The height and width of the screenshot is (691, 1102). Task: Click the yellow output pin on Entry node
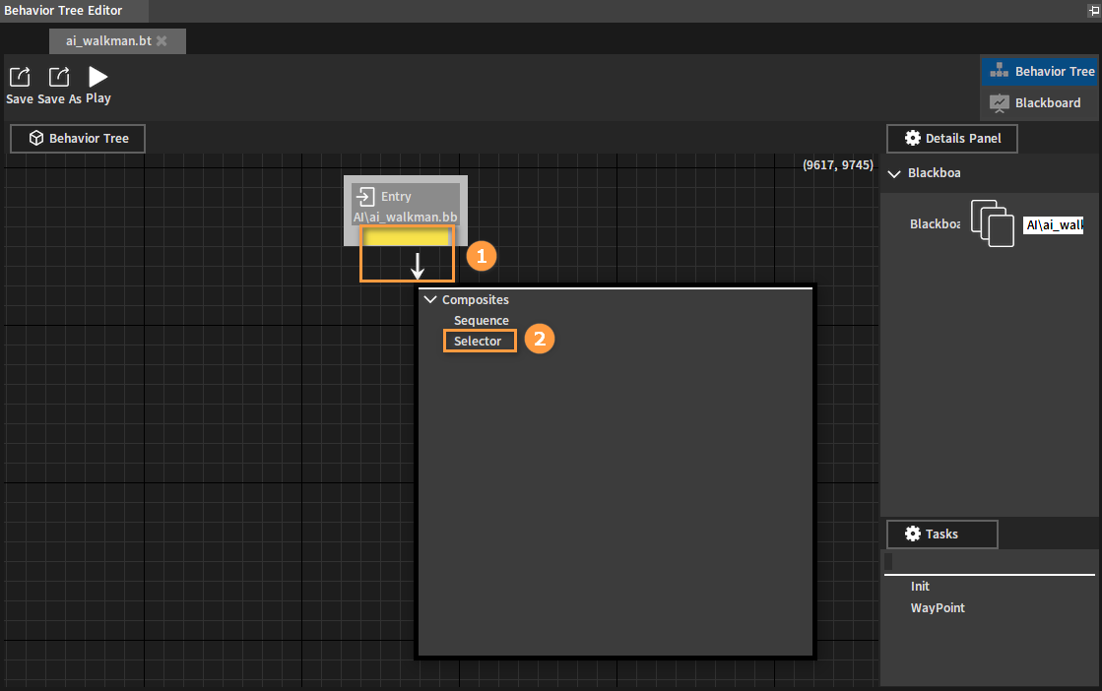click(x=407, y=237)
